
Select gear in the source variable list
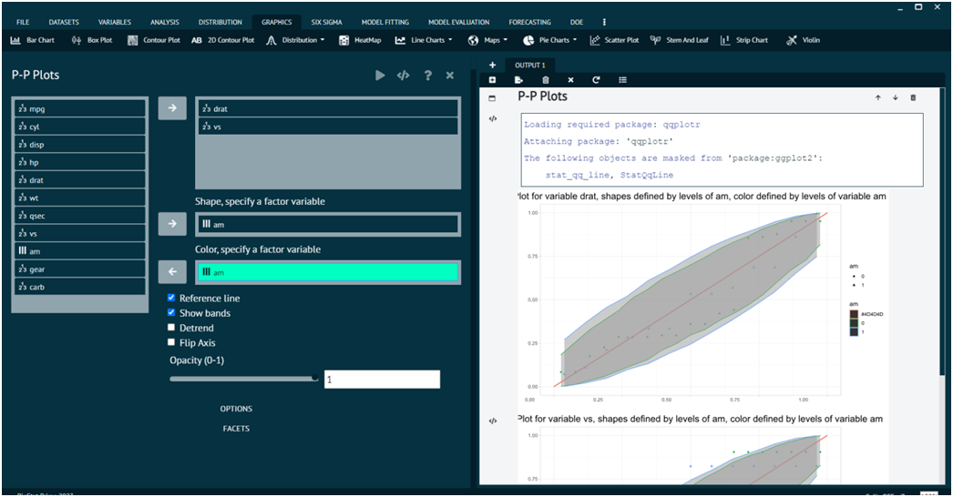pos(79,269)
